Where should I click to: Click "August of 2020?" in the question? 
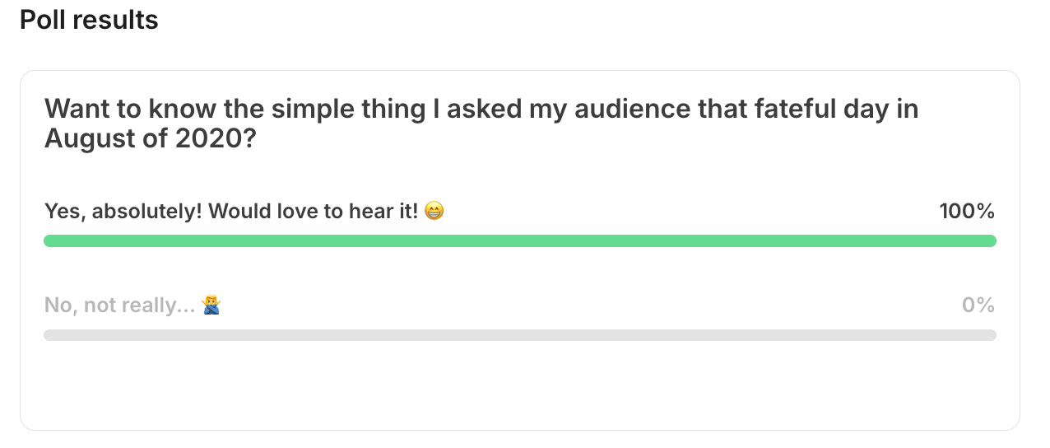click(x=150, y=139)
